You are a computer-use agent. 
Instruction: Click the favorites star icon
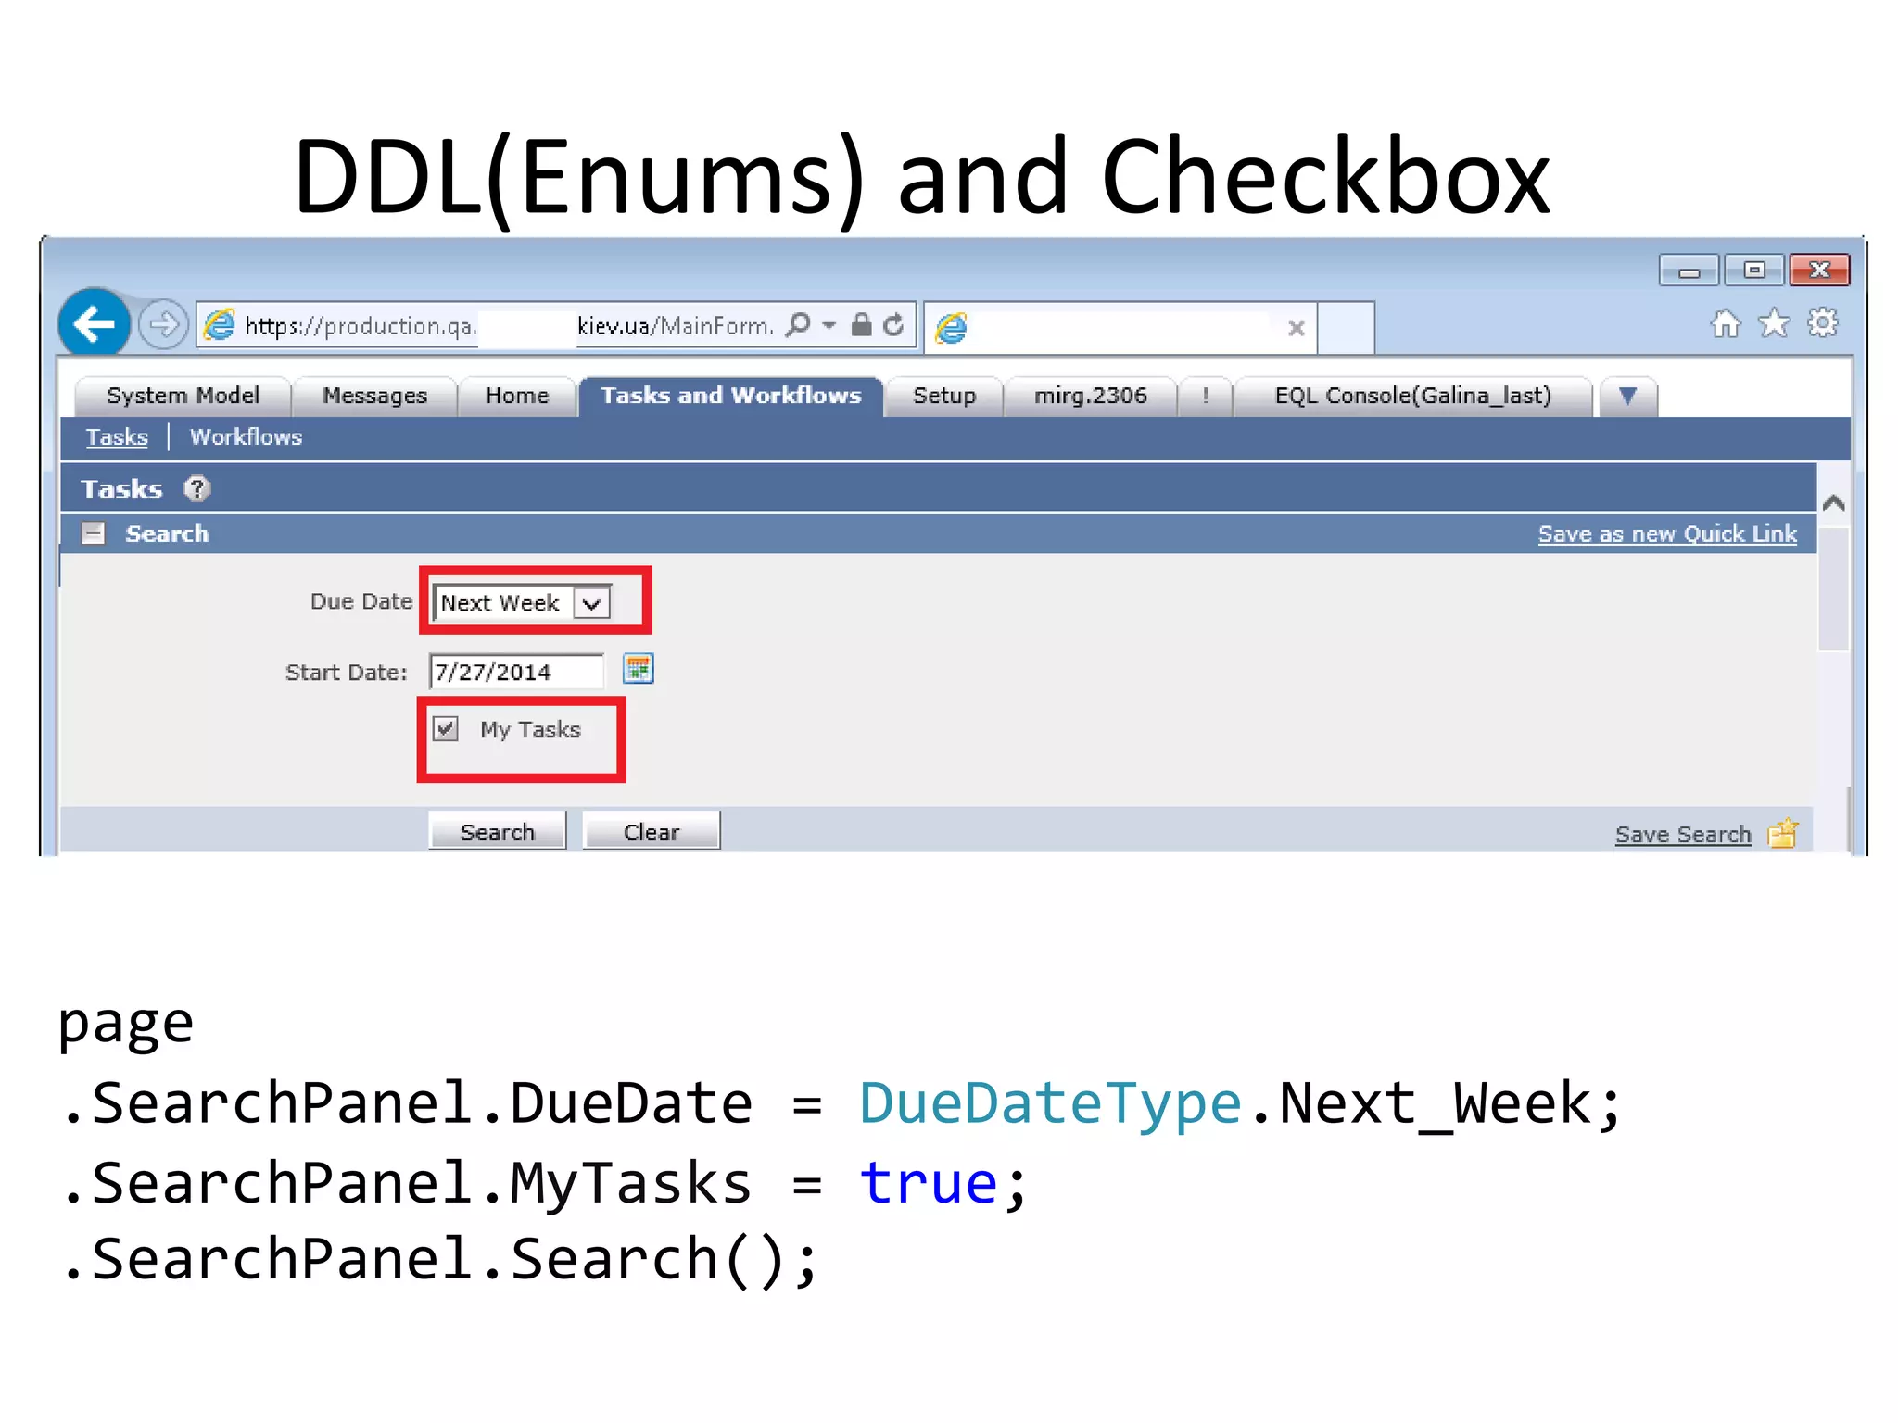click(x=1774, y=324)
